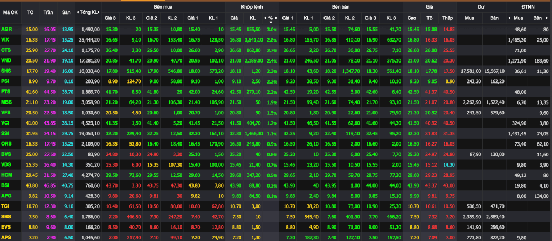Image resolution: width=552 pixels, height=241 pixels.
Task: Click the left arrow beside Tổng KL header
Action: coord(78,12)
